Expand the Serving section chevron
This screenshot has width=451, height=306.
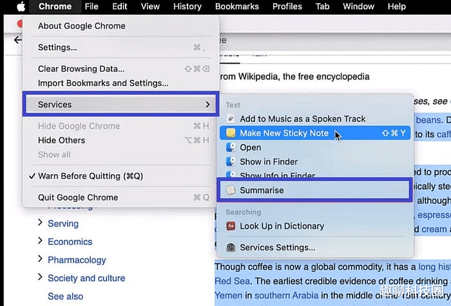[x=40, y=223]
